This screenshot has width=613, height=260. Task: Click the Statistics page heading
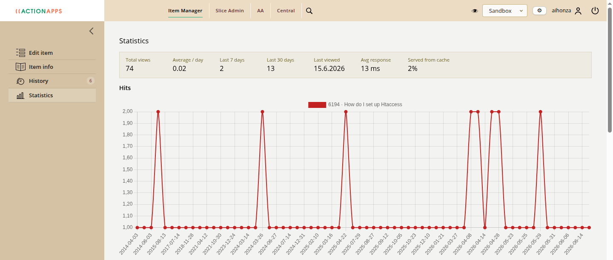pos(134,41)
